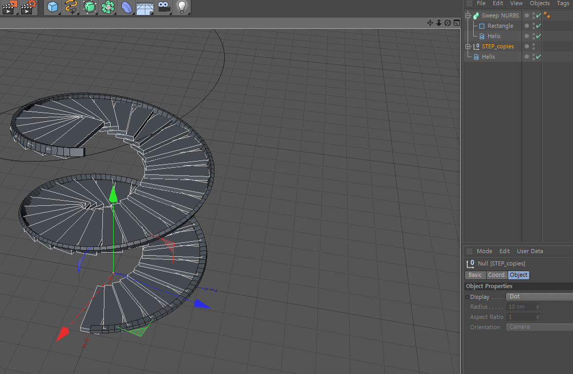Open Object Manager Objects menu
Viewport: 573px width, 374px height.
pyautogui.click(x=540, y=3)
